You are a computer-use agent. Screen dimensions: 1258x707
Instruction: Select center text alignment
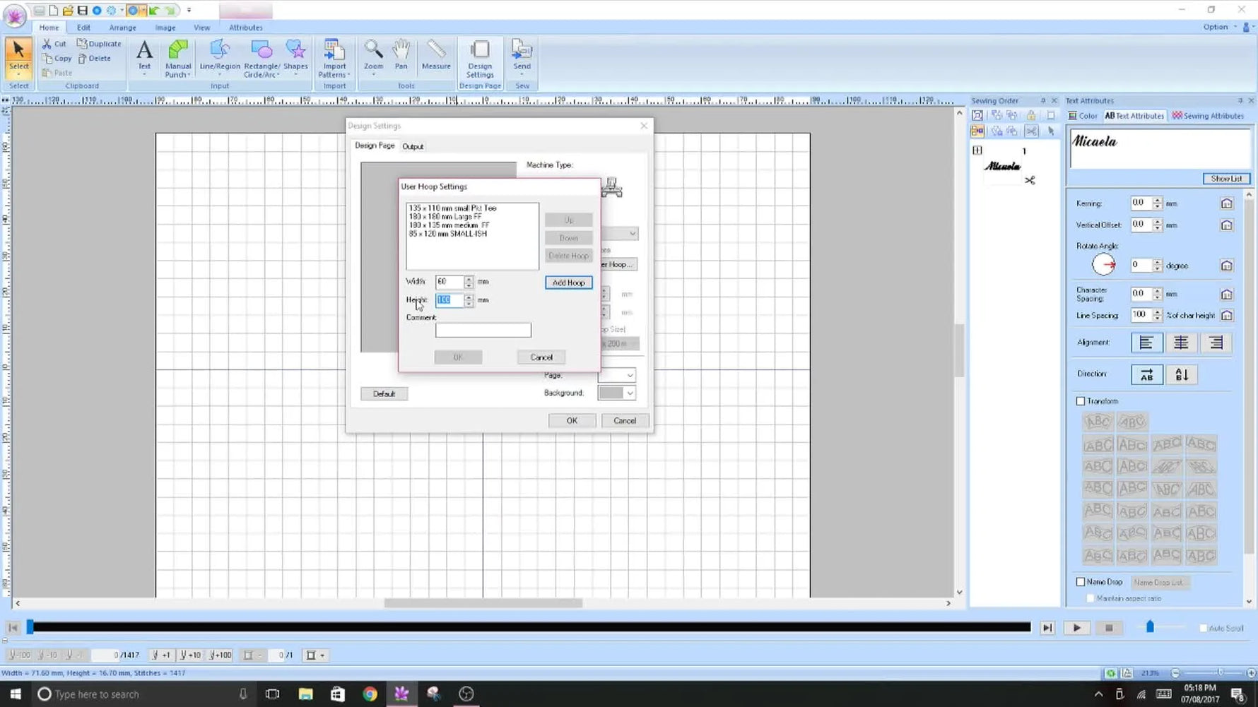click(x=1180, y=343)
